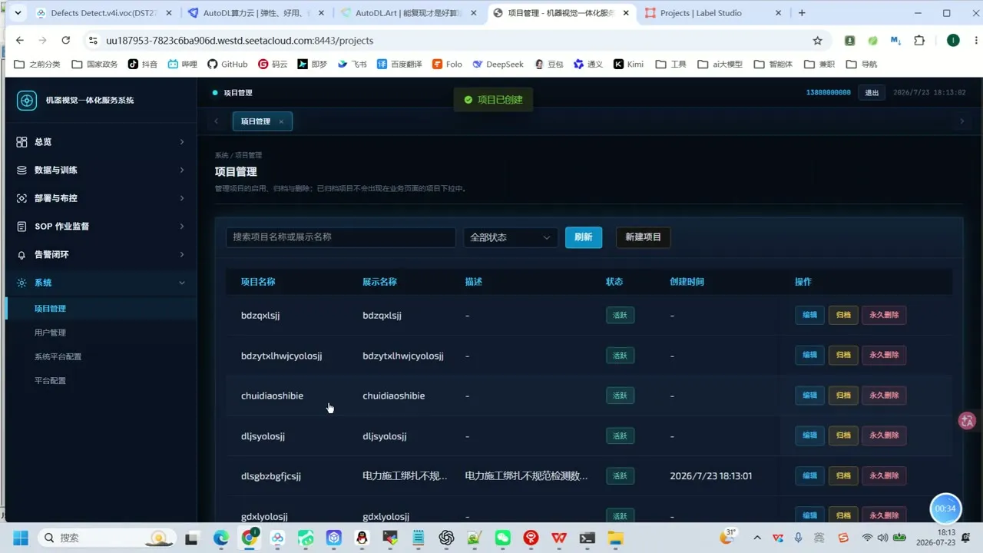Click the site info icon in address bar
The image size is (983, 553).
click(x=93, y=41)
